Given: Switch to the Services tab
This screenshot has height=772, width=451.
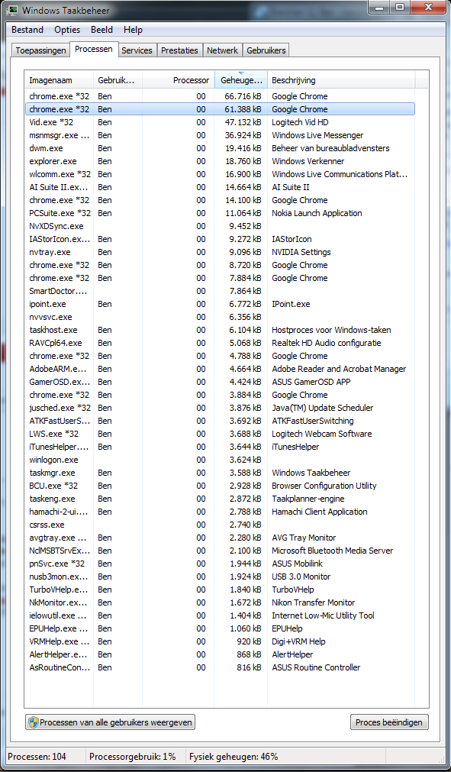Looking at the screenshot, I should coord(137,50).
